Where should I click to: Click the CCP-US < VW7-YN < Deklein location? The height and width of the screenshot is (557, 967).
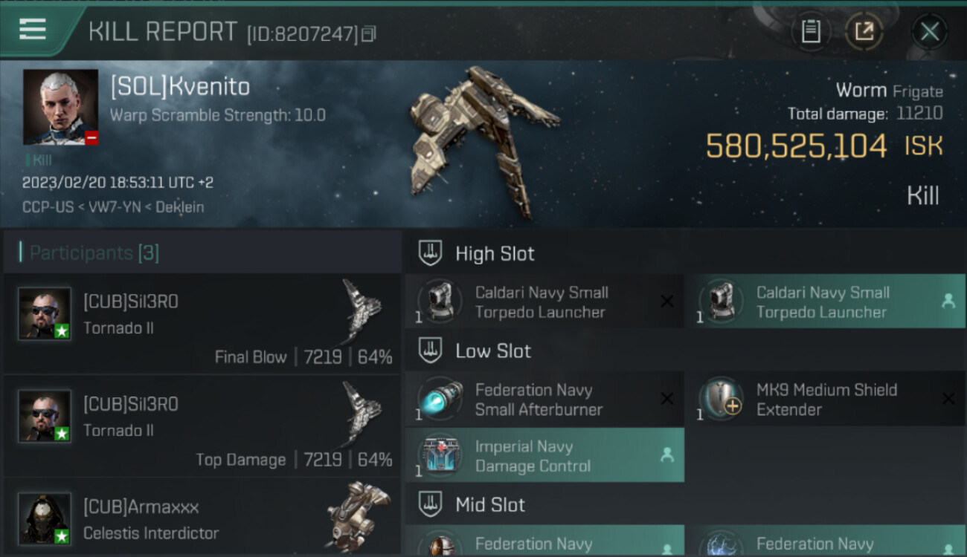click(x=113, y=207)
